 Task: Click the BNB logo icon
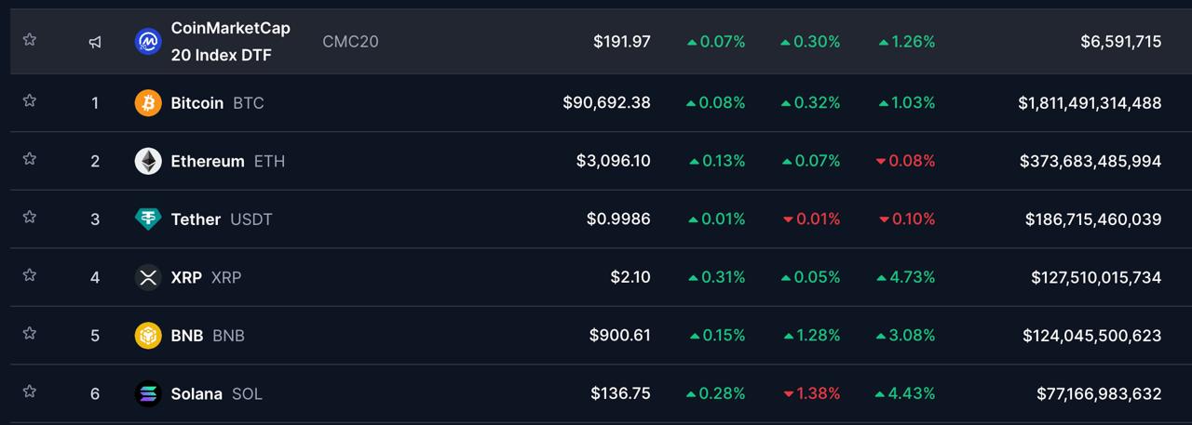[x=148, y=335]
